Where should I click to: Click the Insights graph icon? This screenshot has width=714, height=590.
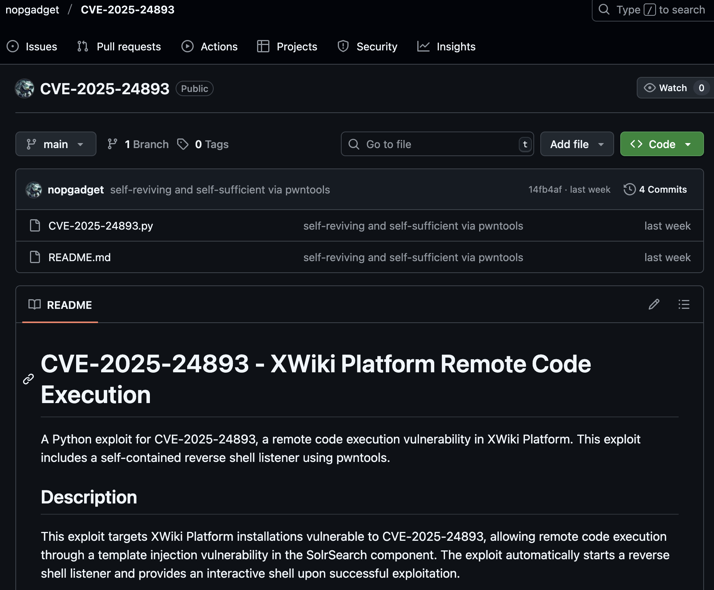click(423, 47)
